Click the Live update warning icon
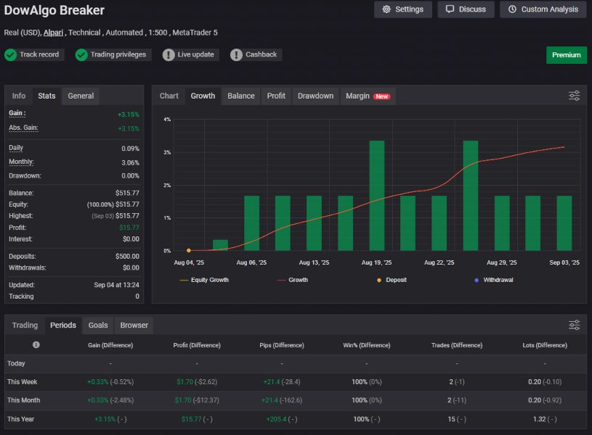This screenshot has width=592, height=435. click(169, 54)
